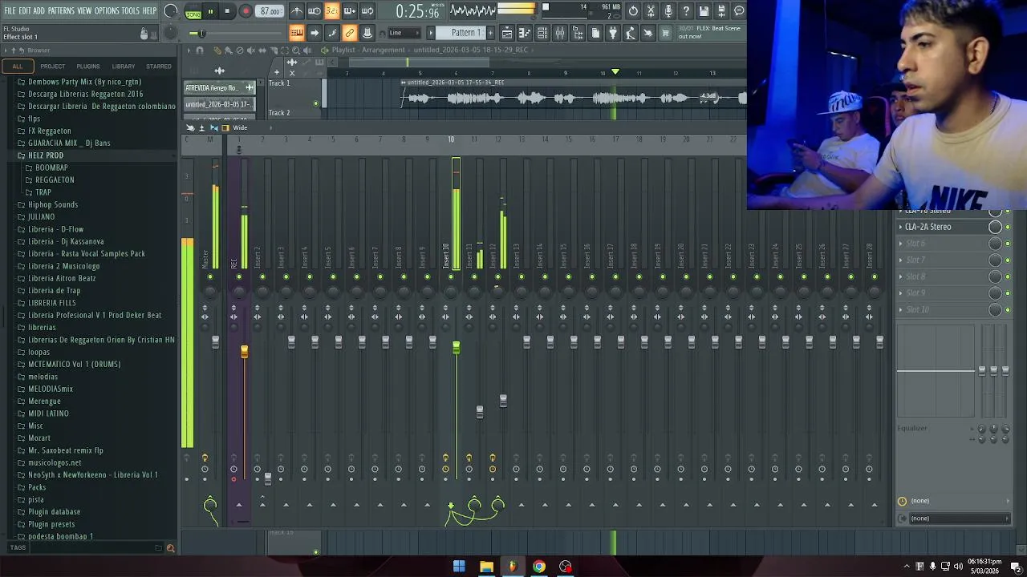Open the Plugin database folder

click(x=54, y=512)
